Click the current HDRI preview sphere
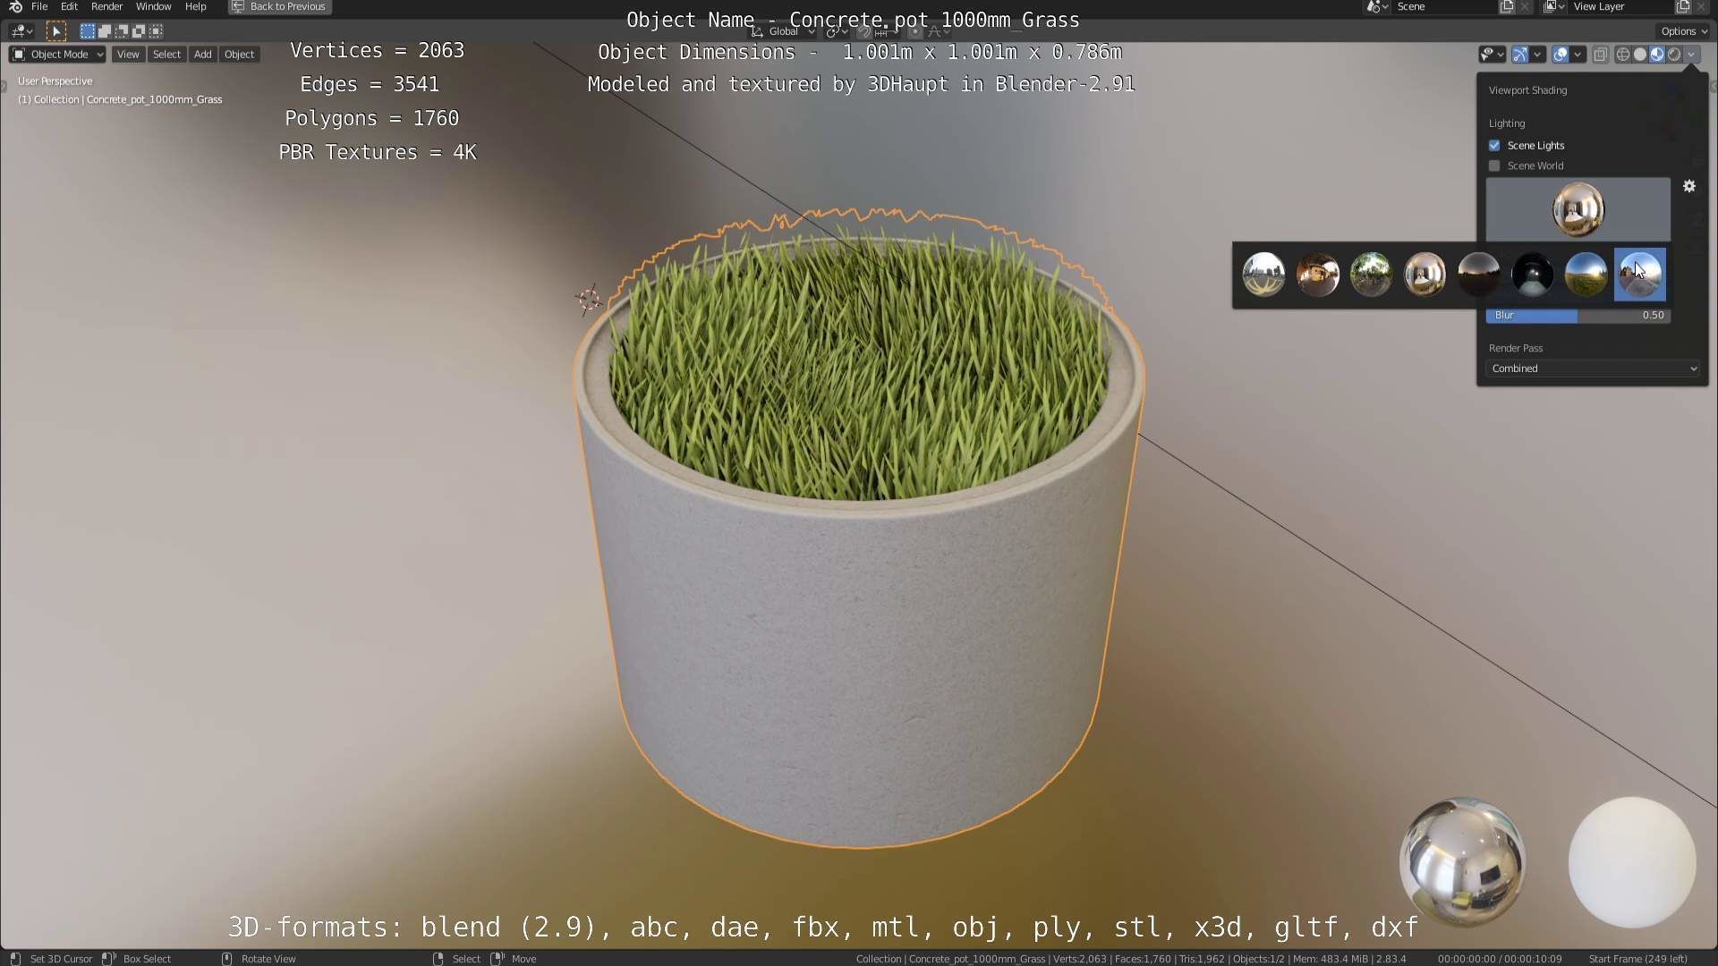The width and height of the screenshot is (1718, 966). point(1578,209)
